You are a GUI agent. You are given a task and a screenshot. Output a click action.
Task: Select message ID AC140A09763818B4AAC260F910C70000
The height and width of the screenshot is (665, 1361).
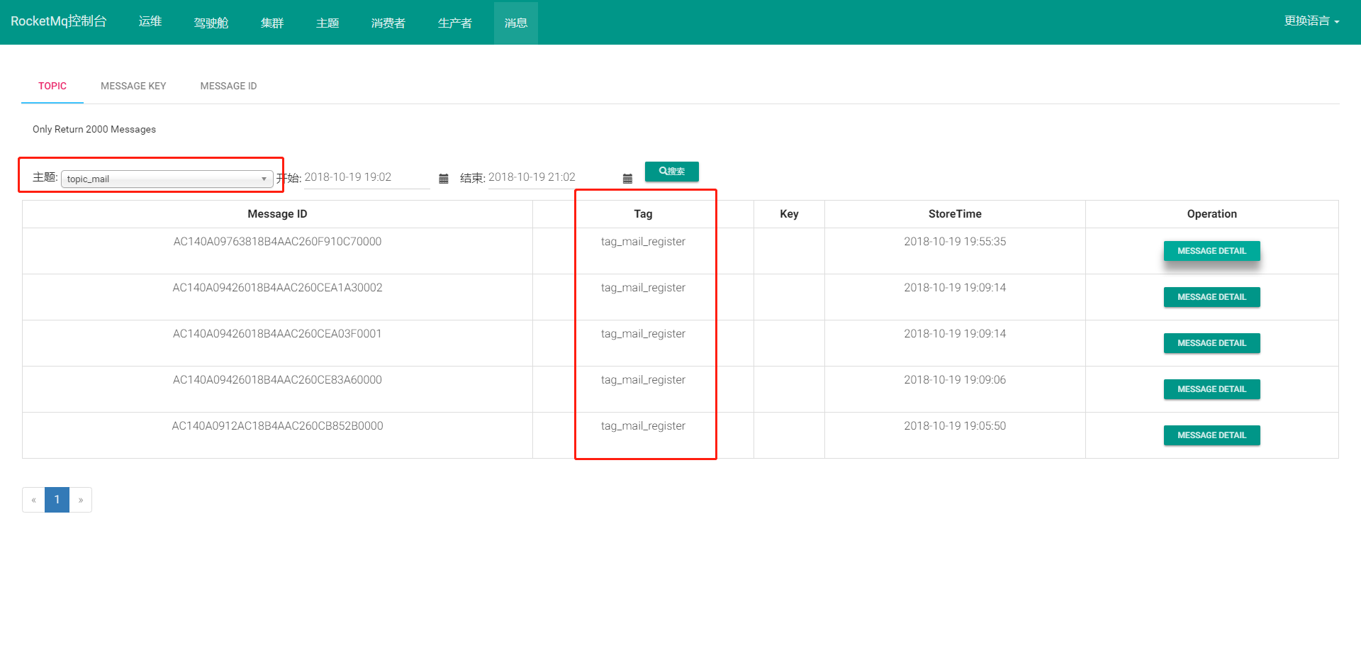[277, 242]
